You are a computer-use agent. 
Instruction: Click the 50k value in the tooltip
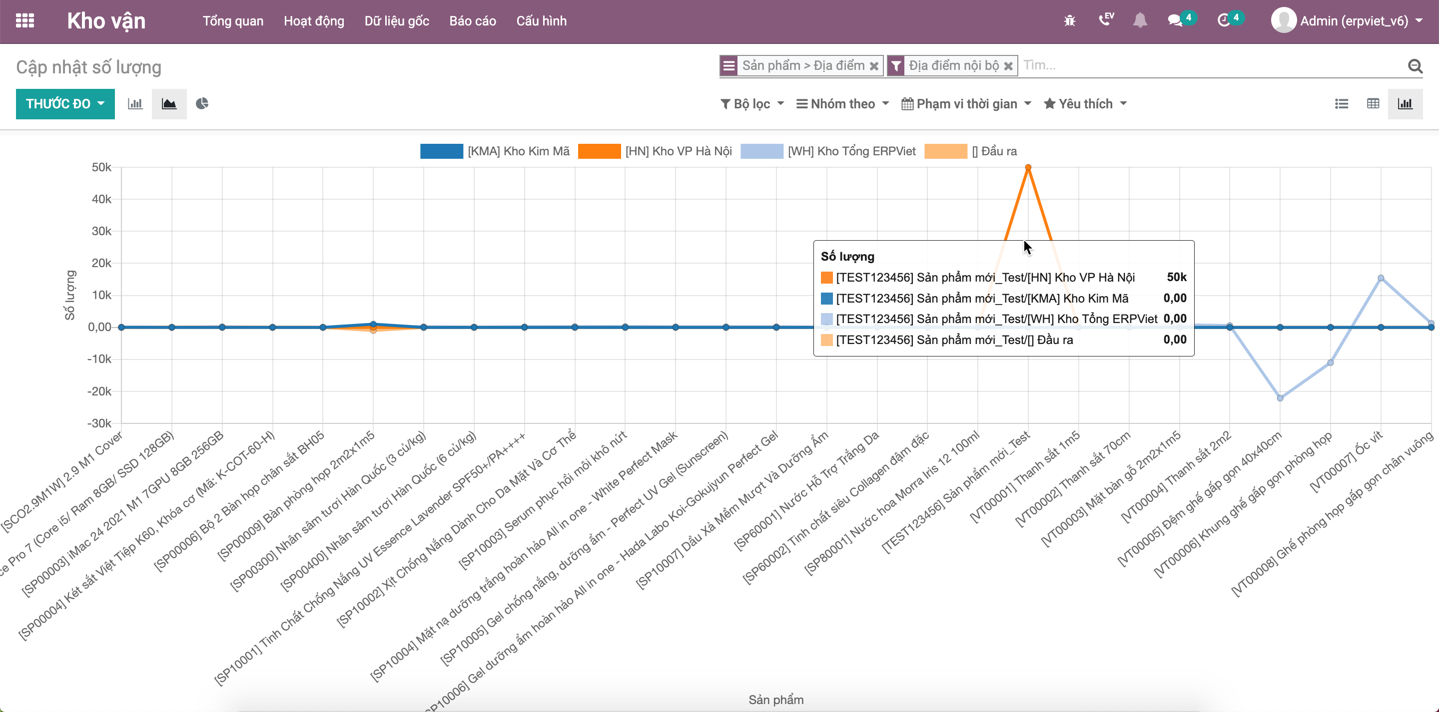click(1177, 278)
